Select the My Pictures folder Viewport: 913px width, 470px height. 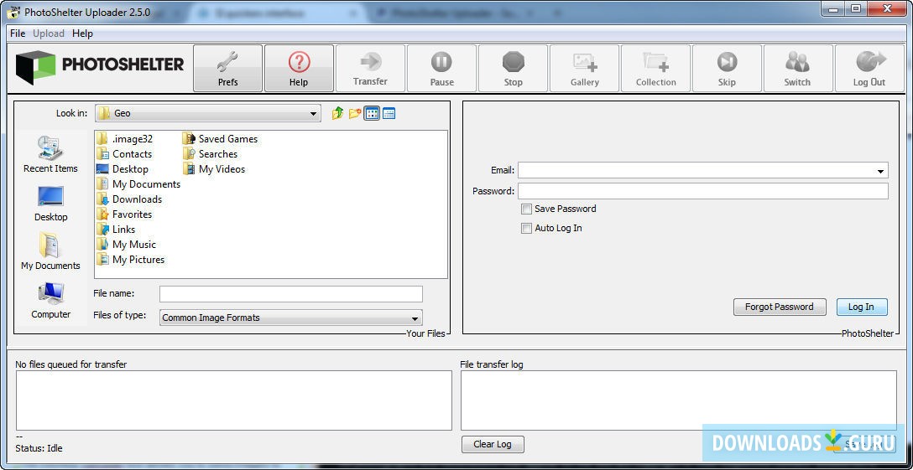coord(130,260)
